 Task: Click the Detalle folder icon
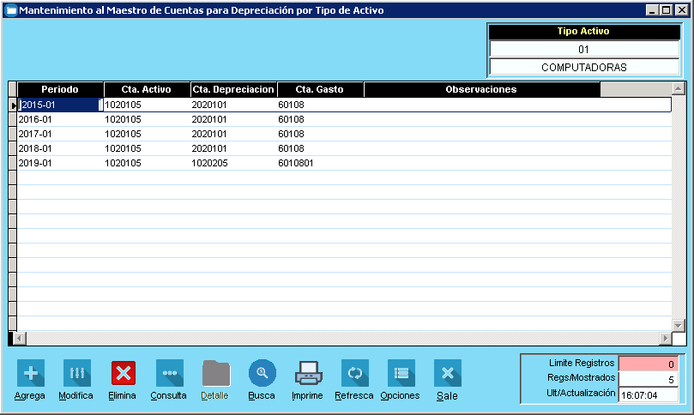[x=215, y=373]
